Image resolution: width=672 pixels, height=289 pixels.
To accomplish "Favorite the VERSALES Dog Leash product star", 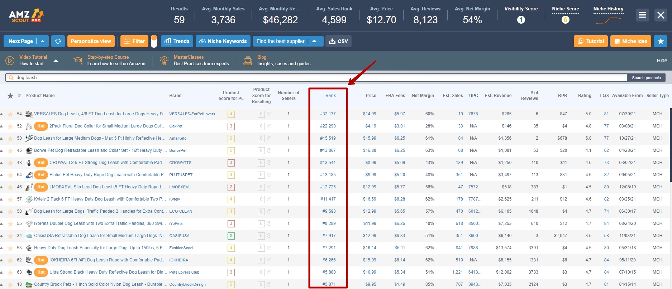I will [10, 114].
